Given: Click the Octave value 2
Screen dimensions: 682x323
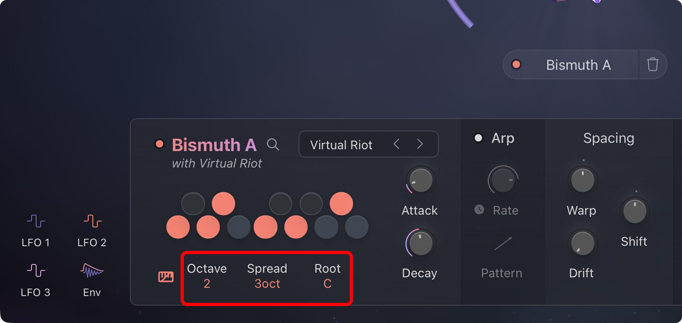Looking at the screenshot, I should 207,284.
